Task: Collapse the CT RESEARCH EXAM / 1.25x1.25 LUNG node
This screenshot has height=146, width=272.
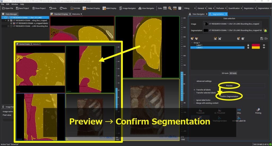Action: 3,18
